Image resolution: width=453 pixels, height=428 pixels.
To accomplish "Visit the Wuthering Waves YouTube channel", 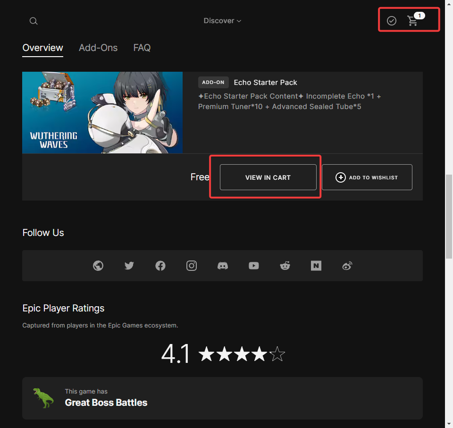I will coord(254,266).
